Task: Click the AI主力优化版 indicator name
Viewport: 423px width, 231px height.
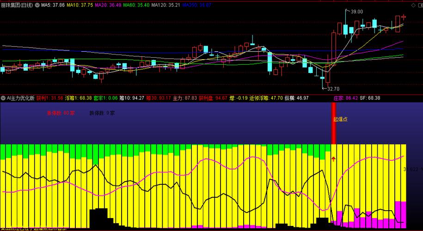Action: pyautogui.click(x=20, y=98)
